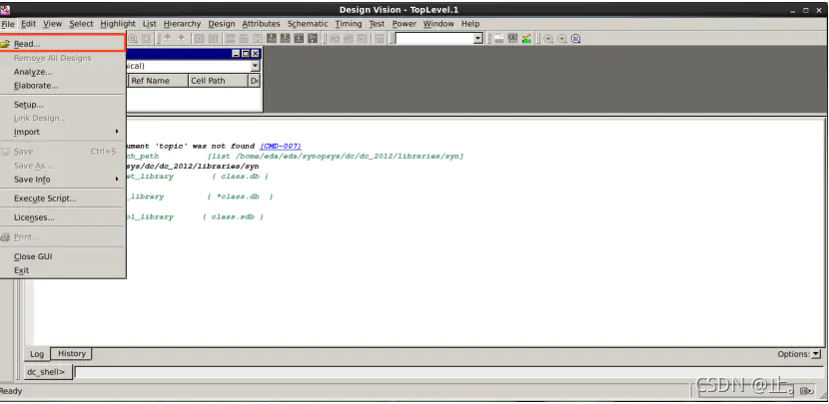Click the Cell Path column header

point(218,81)
